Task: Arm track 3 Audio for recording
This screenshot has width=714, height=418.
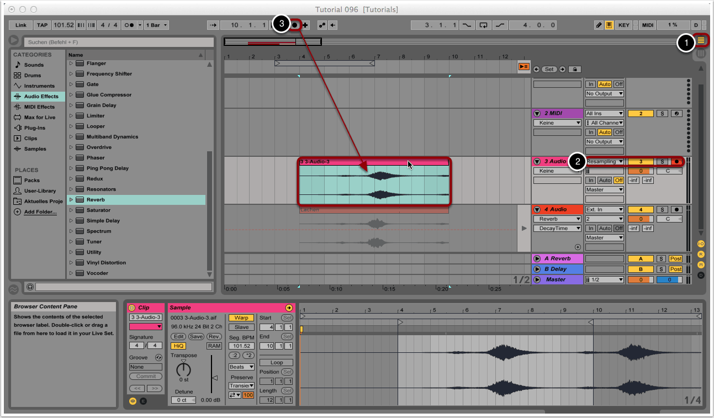Action: [676, 161]
